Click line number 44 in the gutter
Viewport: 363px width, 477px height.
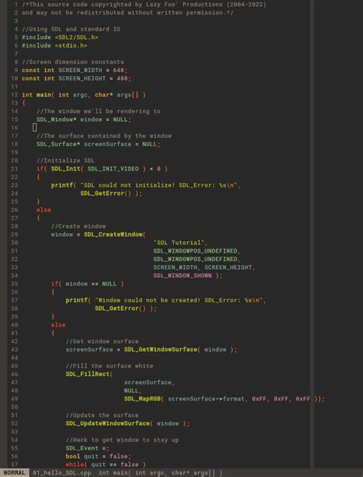tap(15, 358)
